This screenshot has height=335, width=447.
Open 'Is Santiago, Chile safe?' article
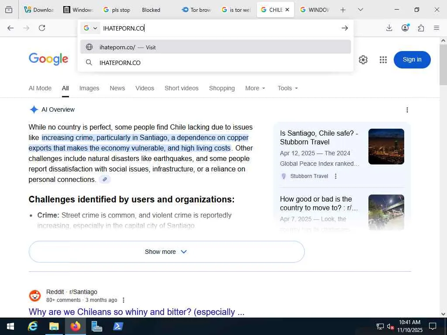319,137
